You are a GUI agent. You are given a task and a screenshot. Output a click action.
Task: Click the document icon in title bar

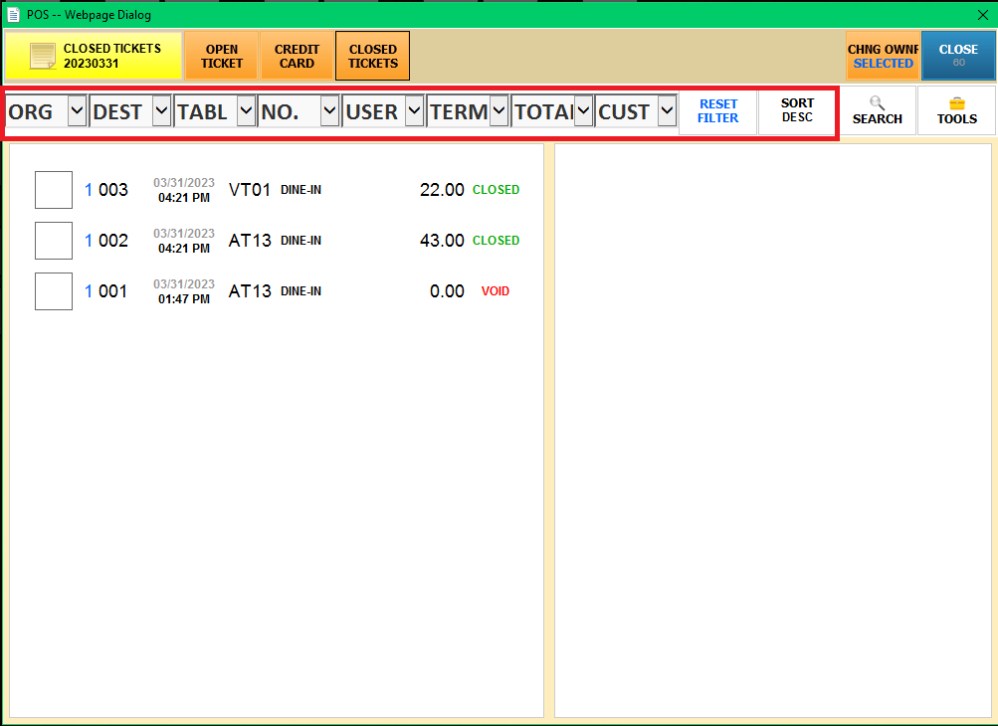(13, 14)
